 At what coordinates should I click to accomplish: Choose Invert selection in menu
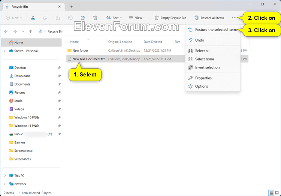(x=213, y=67)
